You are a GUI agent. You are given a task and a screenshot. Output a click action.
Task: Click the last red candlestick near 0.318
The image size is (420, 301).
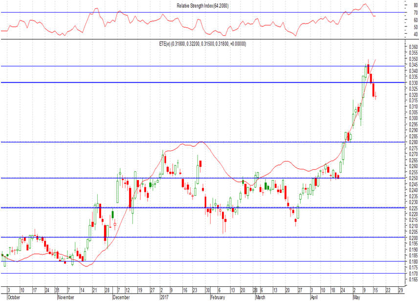click(376, 97)
